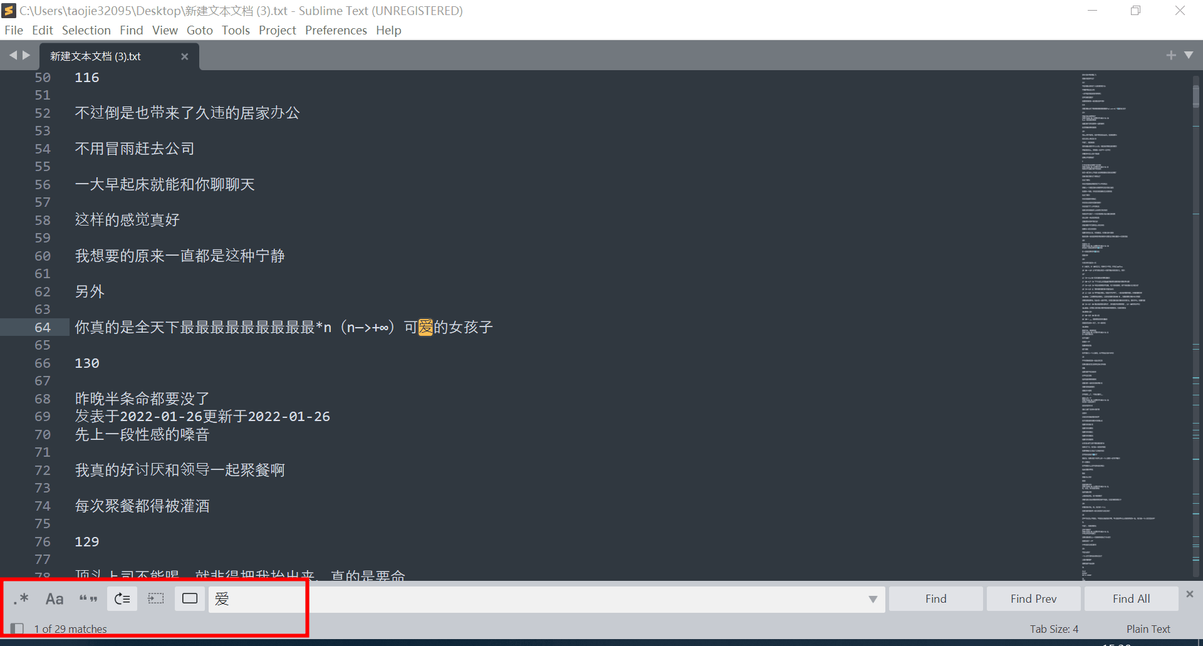This screenshot has height=646, width=1203.
Task: Click the number 116 on line 50
Action: (x=87, y=78)
